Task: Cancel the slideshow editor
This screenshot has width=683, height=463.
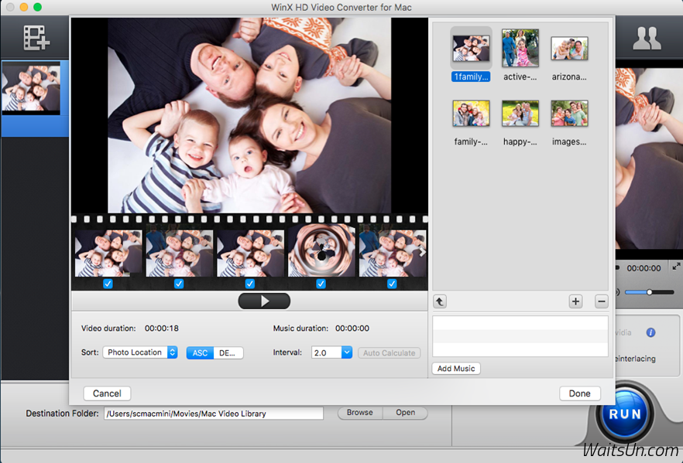Action: click(x=106, y=393)
